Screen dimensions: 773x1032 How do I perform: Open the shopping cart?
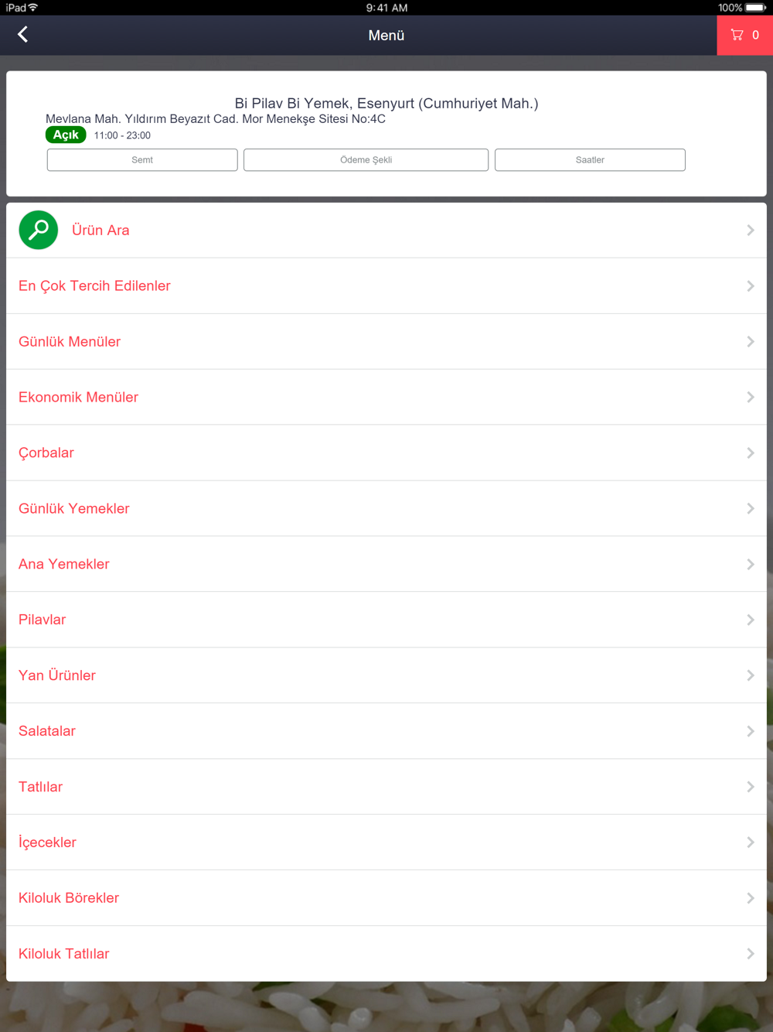pyautogui.click(x=744, y=35)
